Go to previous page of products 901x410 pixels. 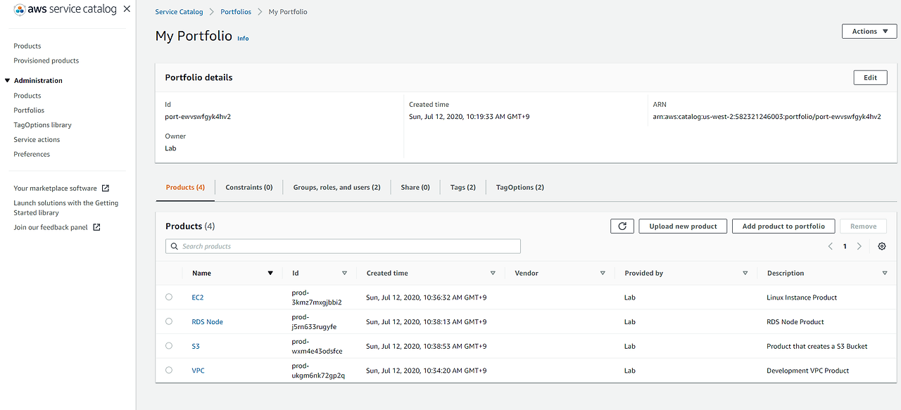click(831, 246)
